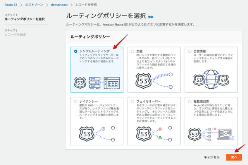Open the ホストゾーン breadcrumb link
Screen dimensions: 248x165
[34, 5]
